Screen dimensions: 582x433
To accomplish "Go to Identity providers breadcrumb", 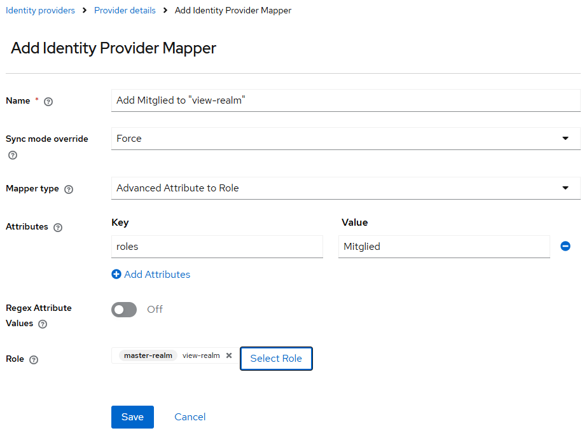I will click(40, 10).
